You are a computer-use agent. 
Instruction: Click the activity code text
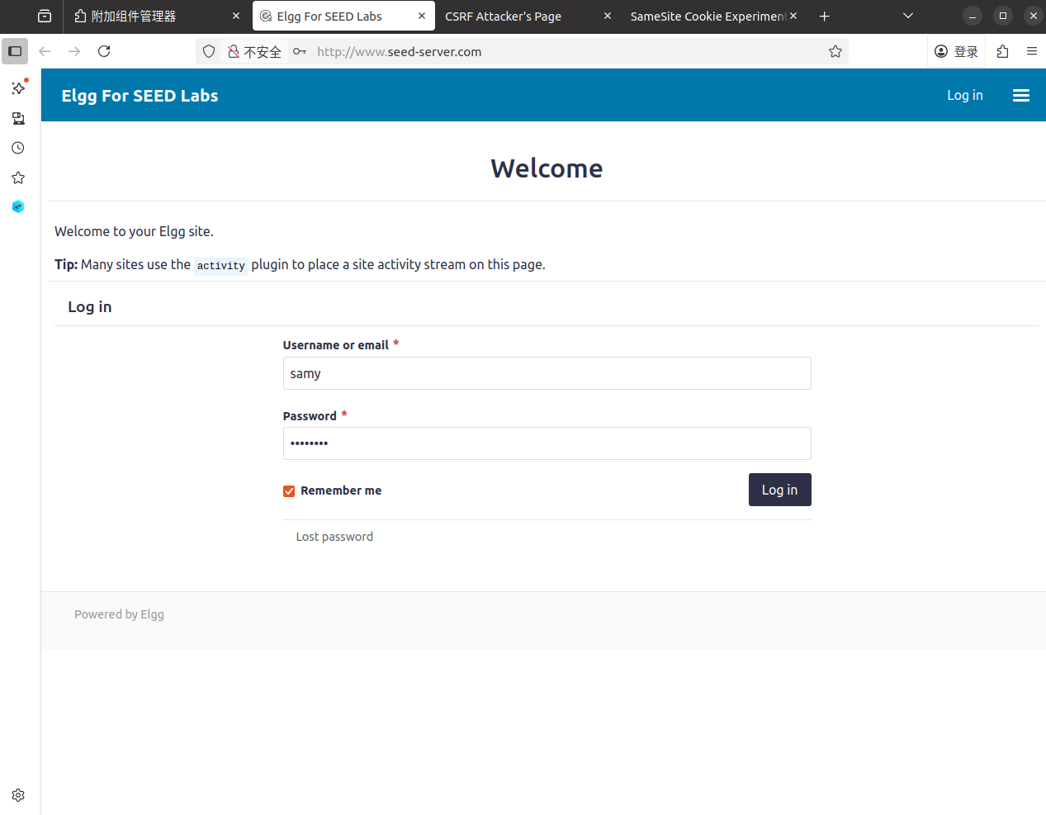[x=221, y=265]
